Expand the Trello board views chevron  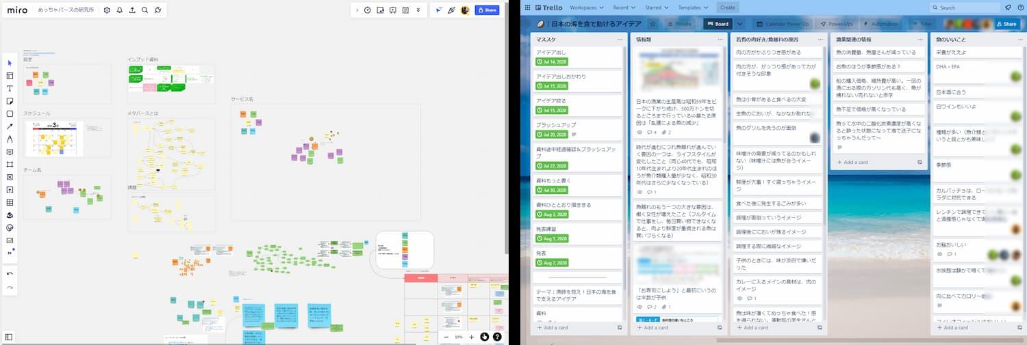(x=739, y=24)
